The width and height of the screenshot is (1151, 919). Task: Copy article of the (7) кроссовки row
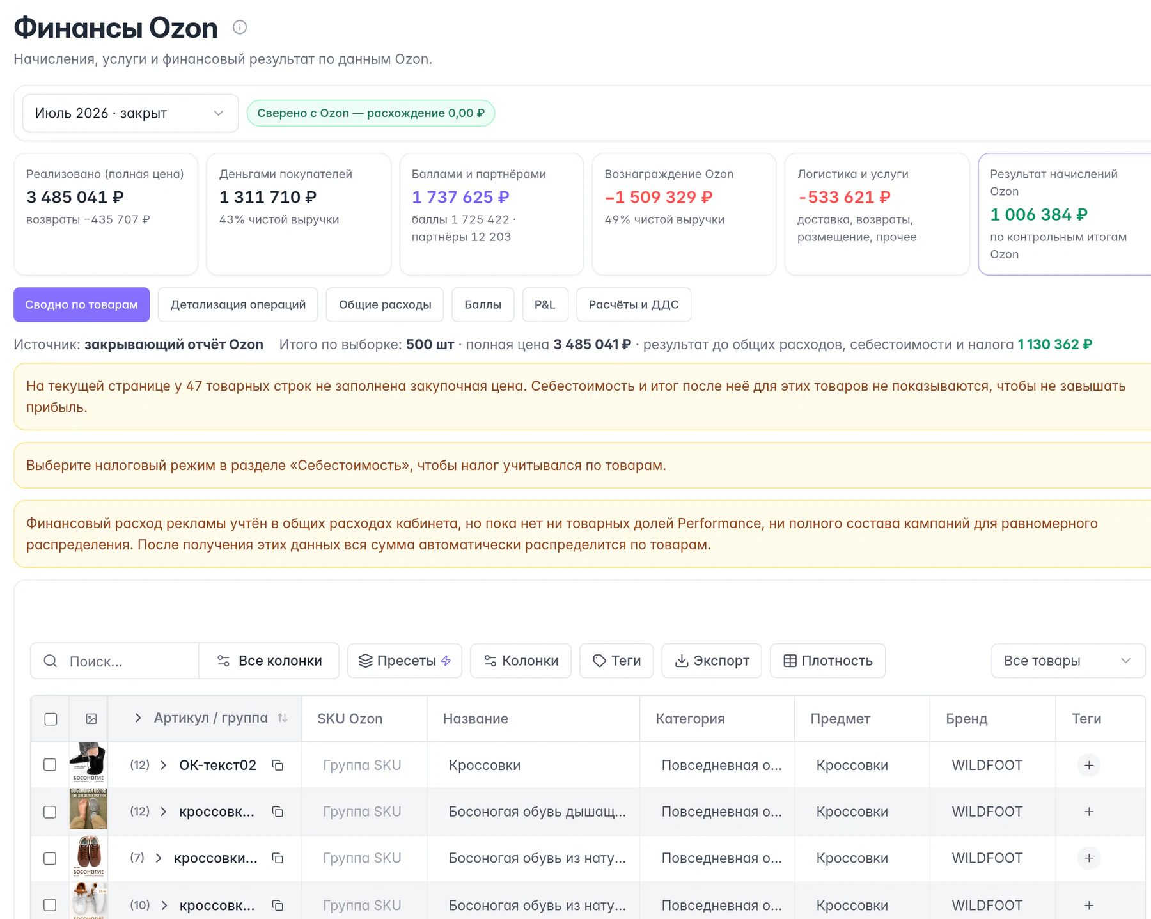tap(278, 858)
